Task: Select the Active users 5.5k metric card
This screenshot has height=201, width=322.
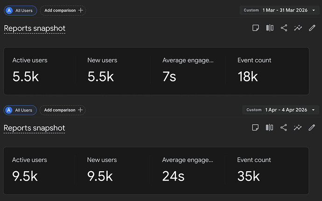Action: click(x=39, y=71)
